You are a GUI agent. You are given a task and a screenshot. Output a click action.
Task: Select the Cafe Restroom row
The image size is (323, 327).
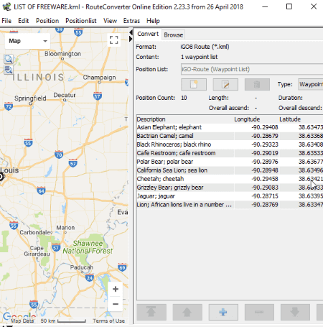(230, 153)
